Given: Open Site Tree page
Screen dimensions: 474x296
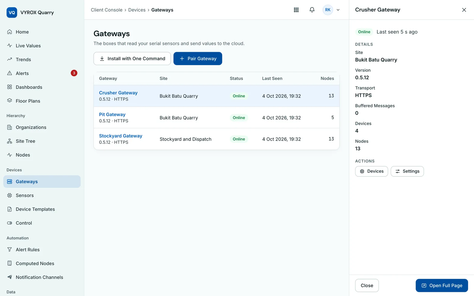Looking at the screenshot, I should tap(42, 141).
